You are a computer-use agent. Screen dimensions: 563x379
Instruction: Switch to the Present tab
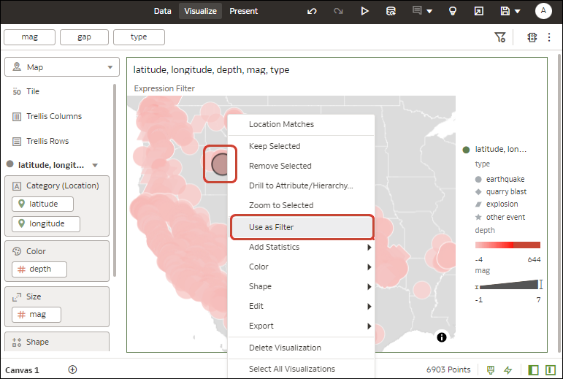[243, 11]
